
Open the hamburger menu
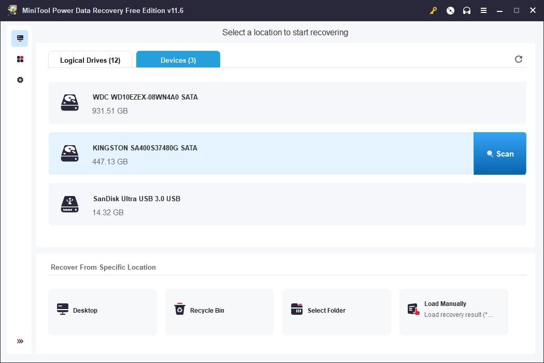point(483,10)
